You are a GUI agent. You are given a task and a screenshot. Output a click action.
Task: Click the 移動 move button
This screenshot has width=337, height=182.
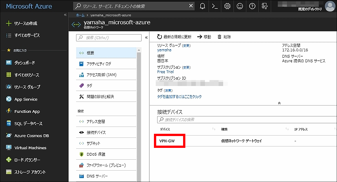coord(204,37)
